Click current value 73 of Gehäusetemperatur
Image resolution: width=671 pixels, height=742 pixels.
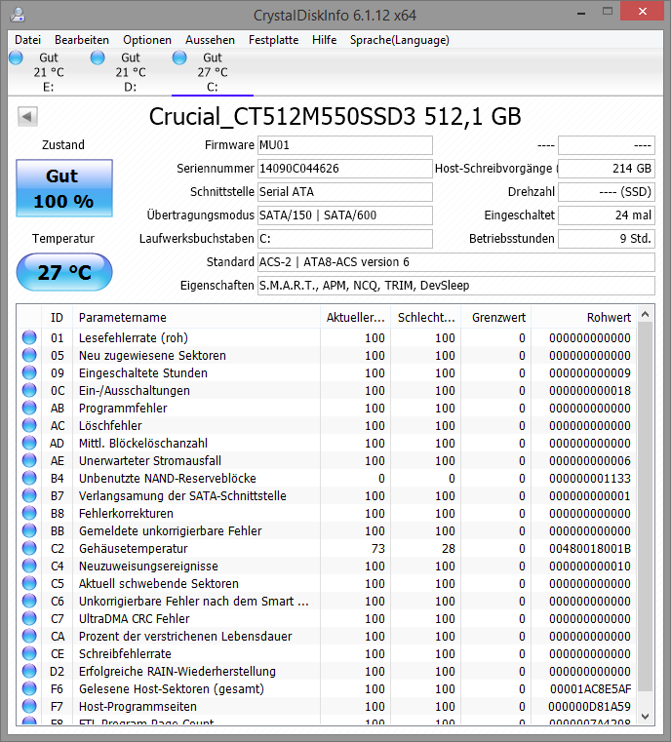[x=377, y=548]
